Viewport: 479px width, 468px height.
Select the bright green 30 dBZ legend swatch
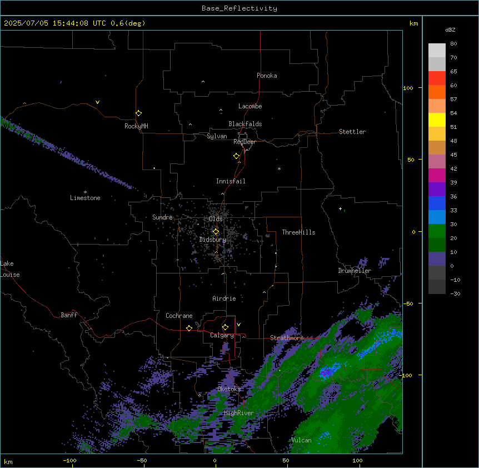click(x=437, y=231)
